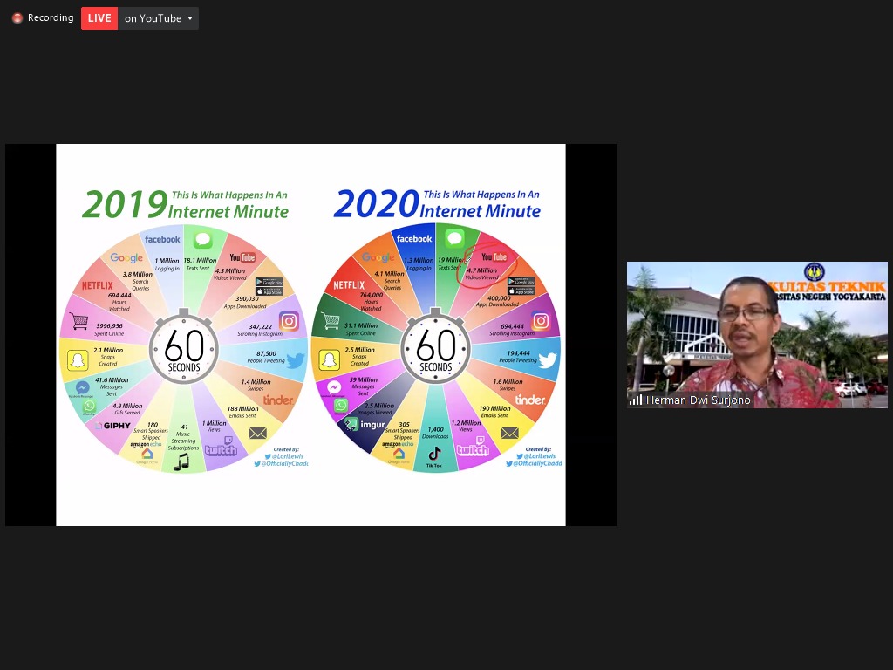This screenshot has width=893, height=670.
Task: Click the signal bars icon beside Herman's name
Action: [x=636, y=400]
